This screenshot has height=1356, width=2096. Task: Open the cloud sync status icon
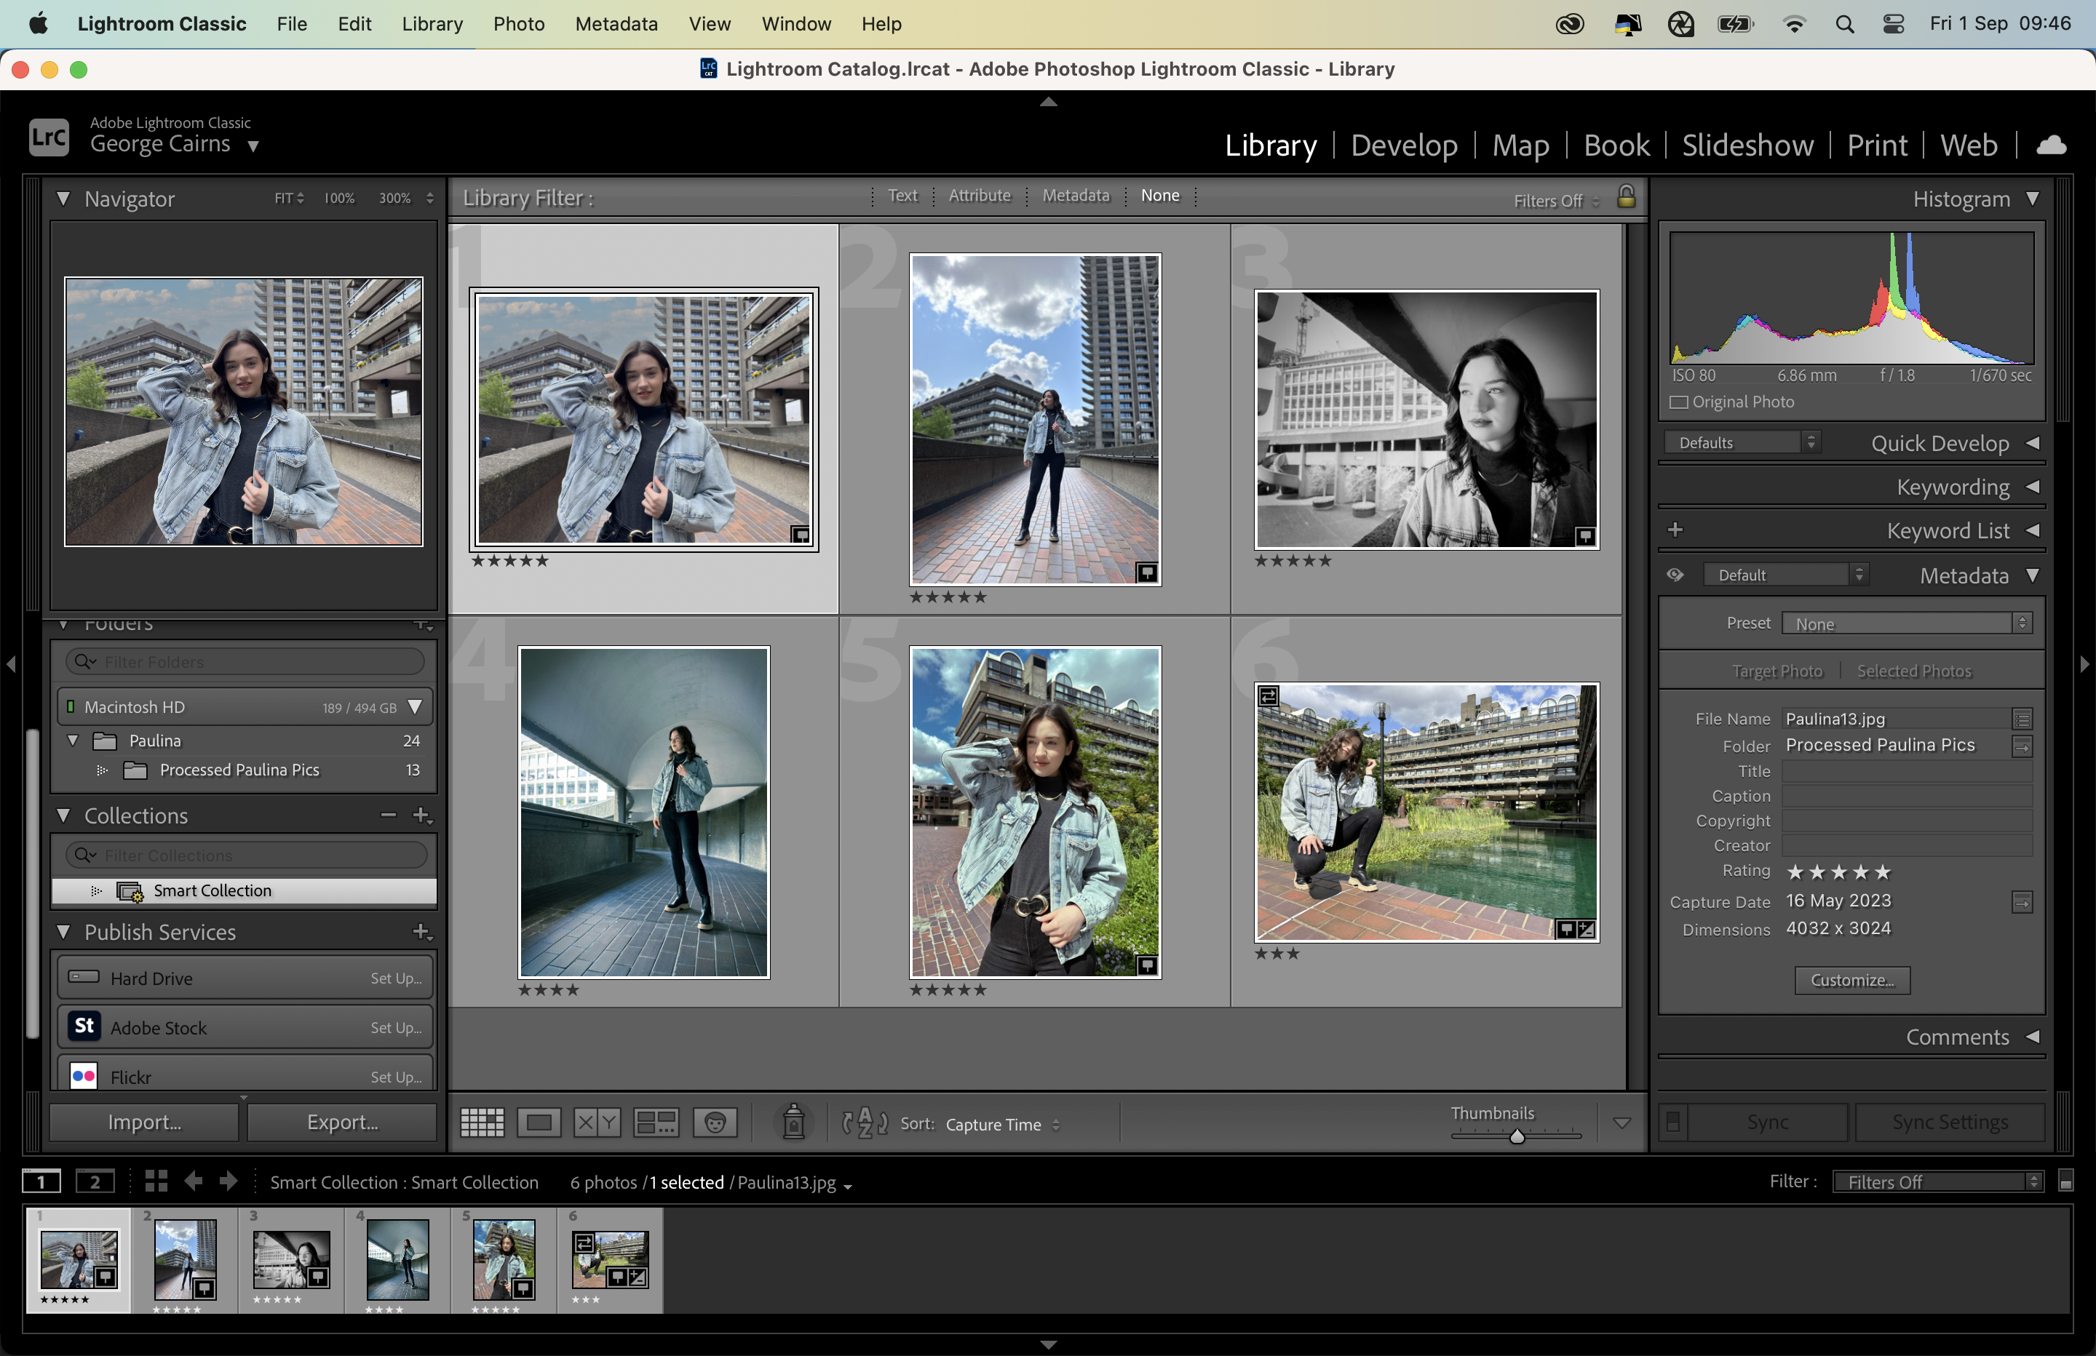click(x=2050, y=145)
